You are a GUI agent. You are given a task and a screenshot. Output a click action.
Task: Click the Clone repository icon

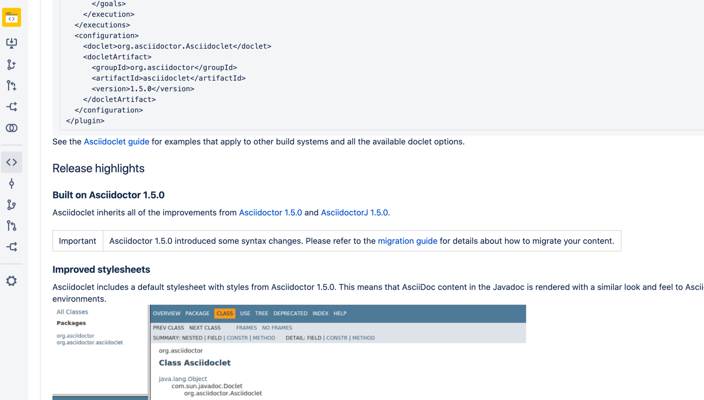click(12, 43)
